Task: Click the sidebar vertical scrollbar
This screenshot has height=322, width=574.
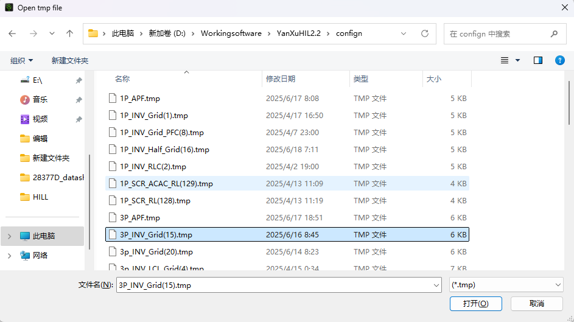Action: point(89,201)
